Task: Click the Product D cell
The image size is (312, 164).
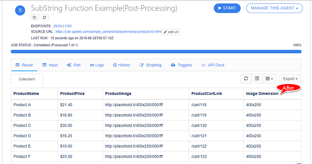Action: pyautogui.click(x=34, y=136)
